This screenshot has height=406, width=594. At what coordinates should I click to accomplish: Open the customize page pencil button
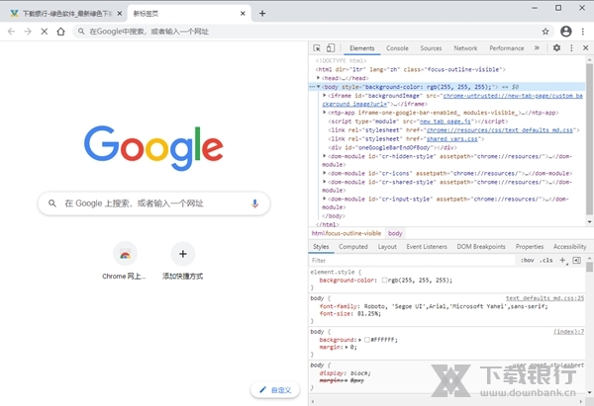tap(275, 390)
